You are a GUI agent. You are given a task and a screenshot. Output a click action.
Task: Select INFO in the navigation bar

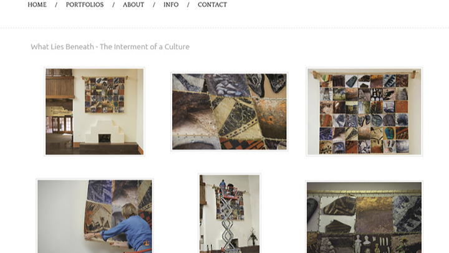[171, 4]
